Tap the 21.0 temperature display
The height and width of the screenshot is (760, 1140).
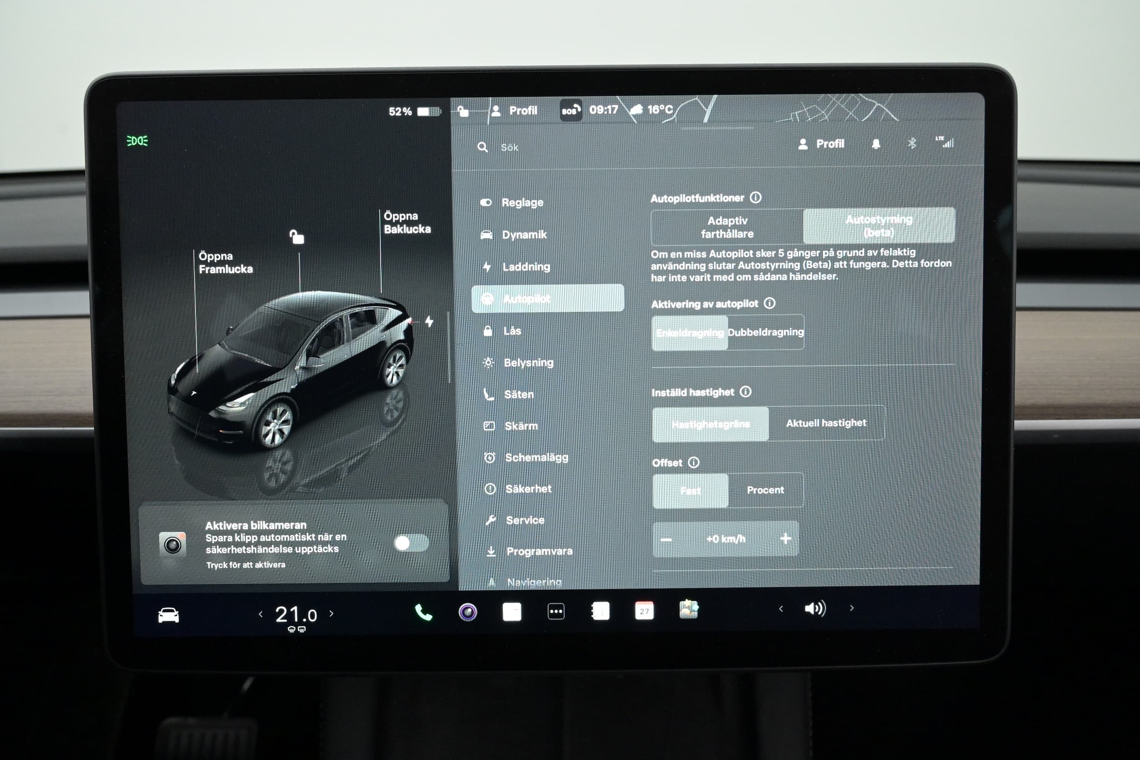pyautogui.click(x=295, y=615)
